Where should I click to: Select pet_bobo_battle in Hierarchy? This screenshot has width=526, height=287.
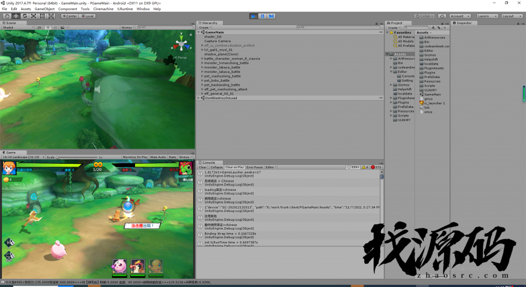pos(217,81)
